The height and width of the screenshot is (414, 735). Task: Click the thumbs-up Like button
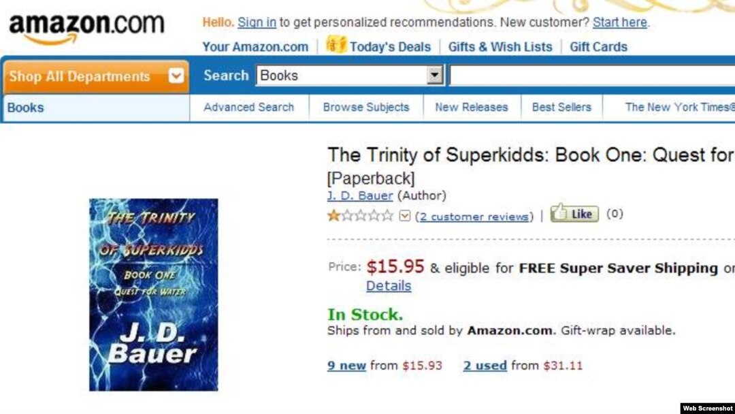tap(574, 213)
